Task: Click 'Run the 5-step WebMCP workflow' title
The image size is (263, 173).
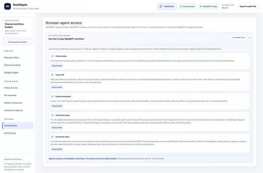Action: tap(66, 39)
